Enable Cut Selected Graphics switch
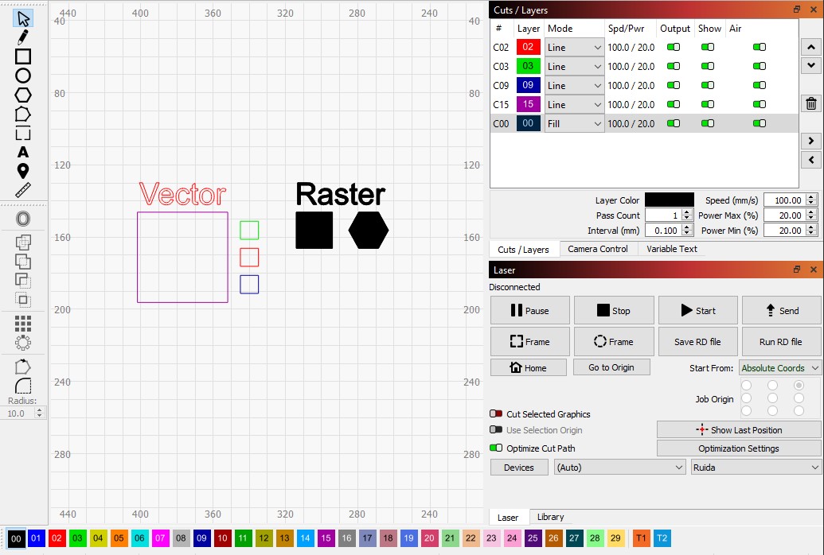Screen dimensions: 824x555 [x=496, y=414]
